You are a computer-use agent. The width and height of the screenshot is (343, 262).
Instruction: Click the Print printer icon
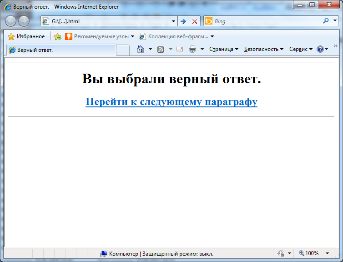coord(192,49)
